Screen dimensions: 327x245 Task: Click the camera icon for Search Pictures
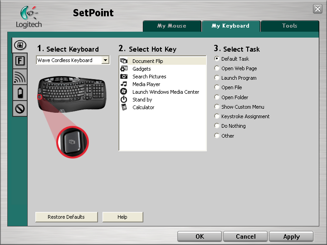coord(124,77)
